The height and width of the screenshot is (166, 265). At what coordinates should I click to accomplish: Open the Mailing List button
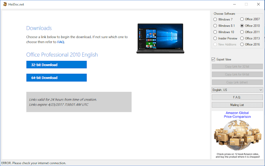pyautogui.click(x=237, y=105)
